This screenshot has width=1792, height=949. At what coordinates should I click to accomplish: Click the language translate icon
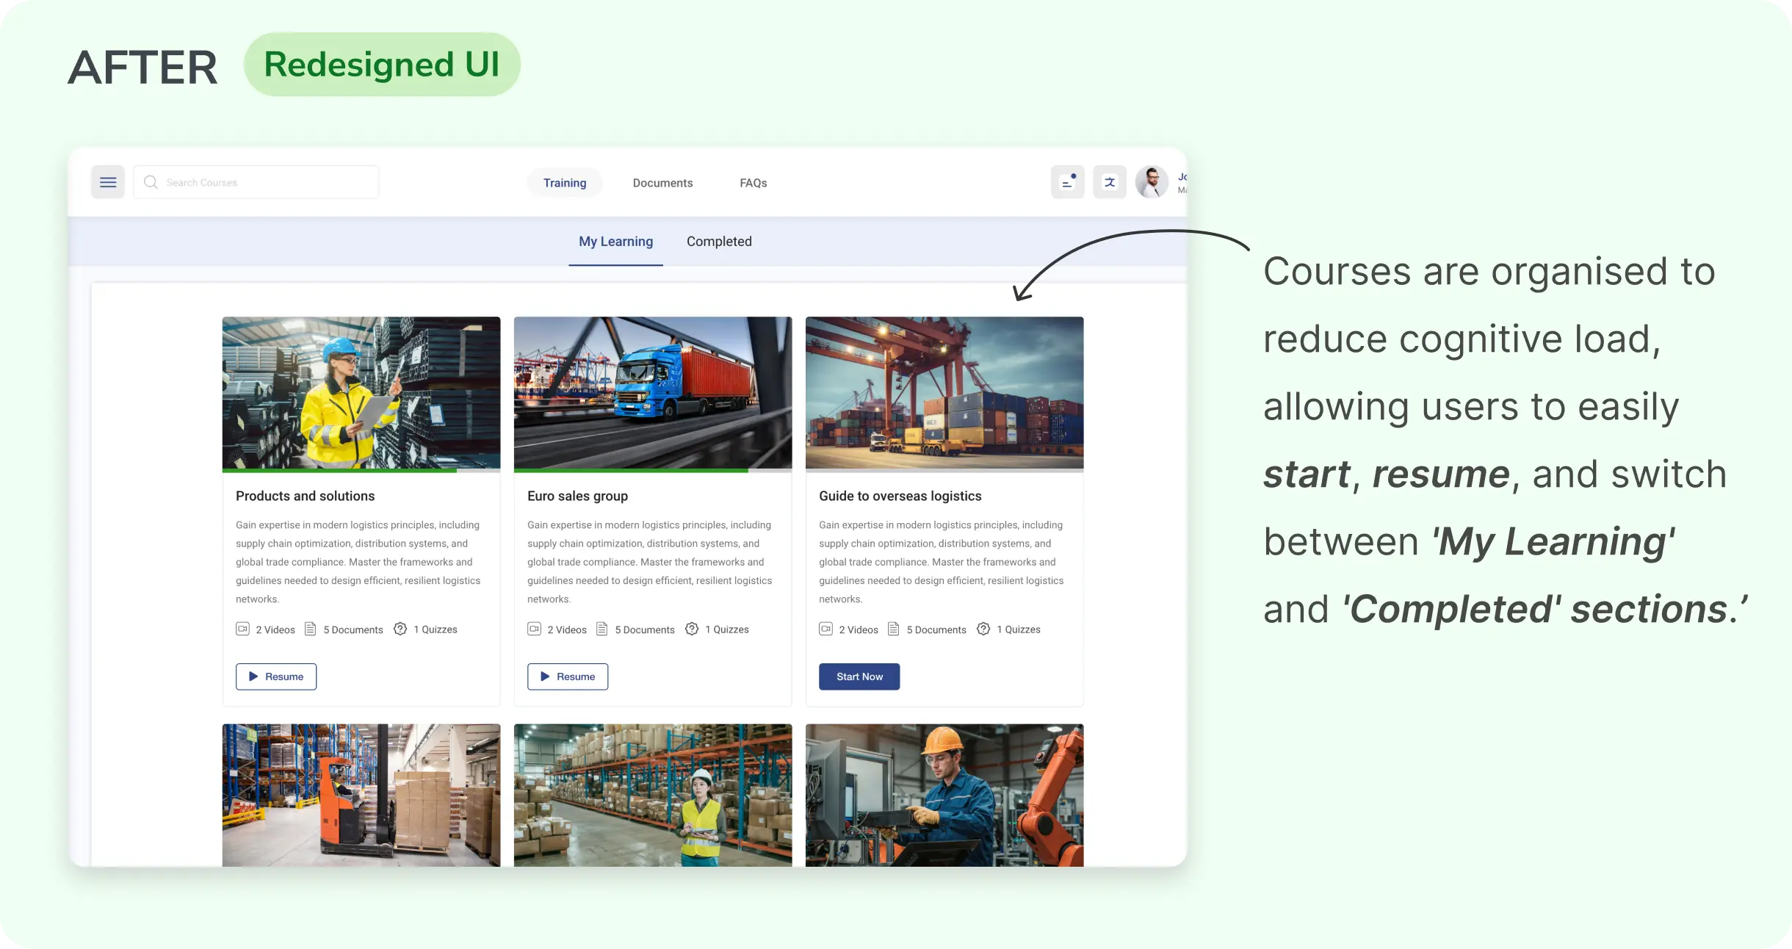(1110, 182)
